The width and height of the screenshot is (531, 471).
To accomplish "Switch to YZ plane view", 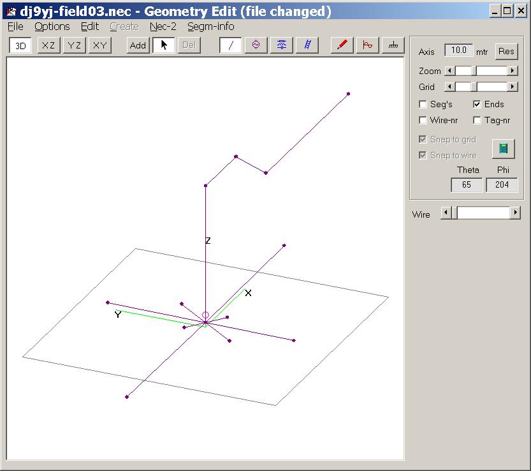I will (74, 45).
